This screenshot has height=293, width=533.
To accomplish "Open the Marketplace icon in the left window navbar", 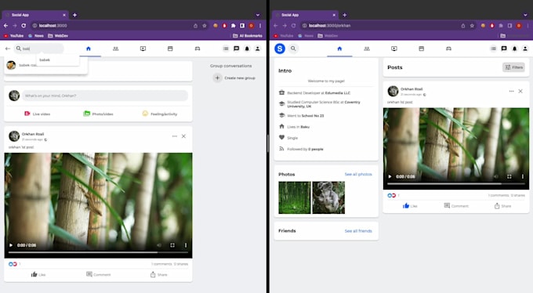I will pos(170,49).
